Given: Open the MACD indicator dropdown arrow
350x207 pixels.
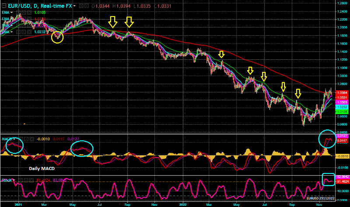Looking at the screenshot, I should [x=14, y=139].
